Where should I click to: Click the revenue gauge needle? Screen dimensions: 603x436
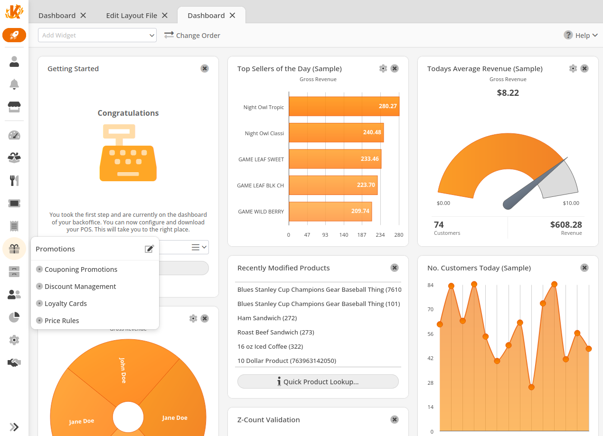[x=535, y=183]
